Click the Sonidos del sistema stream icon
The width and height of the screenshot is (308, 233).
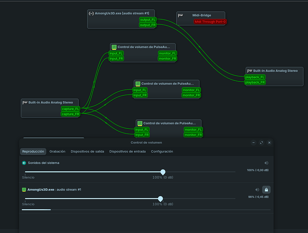24,163
